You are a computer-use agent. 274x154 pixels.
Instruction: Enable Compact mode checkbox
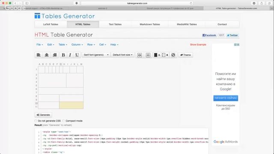coord(63,121)
